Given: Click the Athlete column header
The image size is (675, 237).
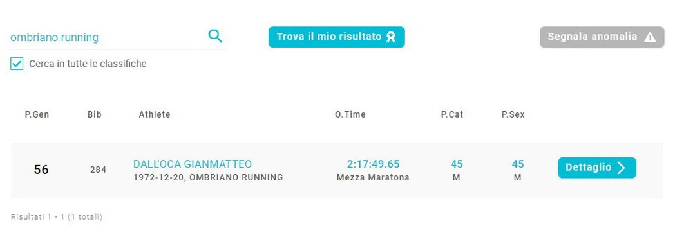Looking at the screenshot, I should tap(155, 114).
